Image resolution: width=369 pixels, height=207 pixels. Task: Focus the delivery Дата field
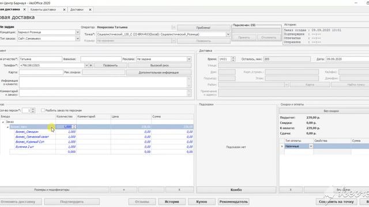point(347,59)
